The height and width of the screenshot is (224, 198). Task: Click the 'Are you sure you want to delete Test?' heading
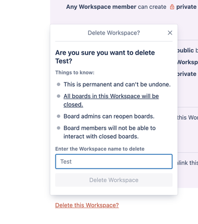[105, 57]
